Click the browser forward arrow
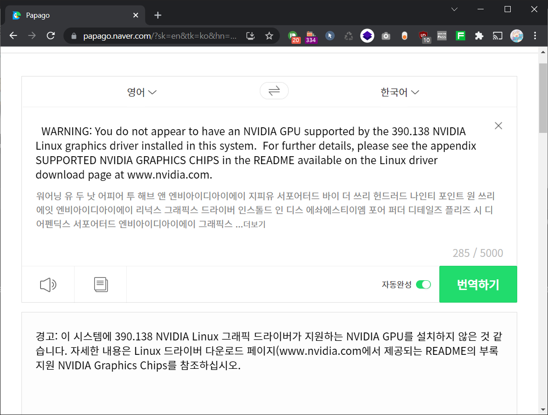Image resolution: width=548 pixels, height=415 pixels. 32,35
